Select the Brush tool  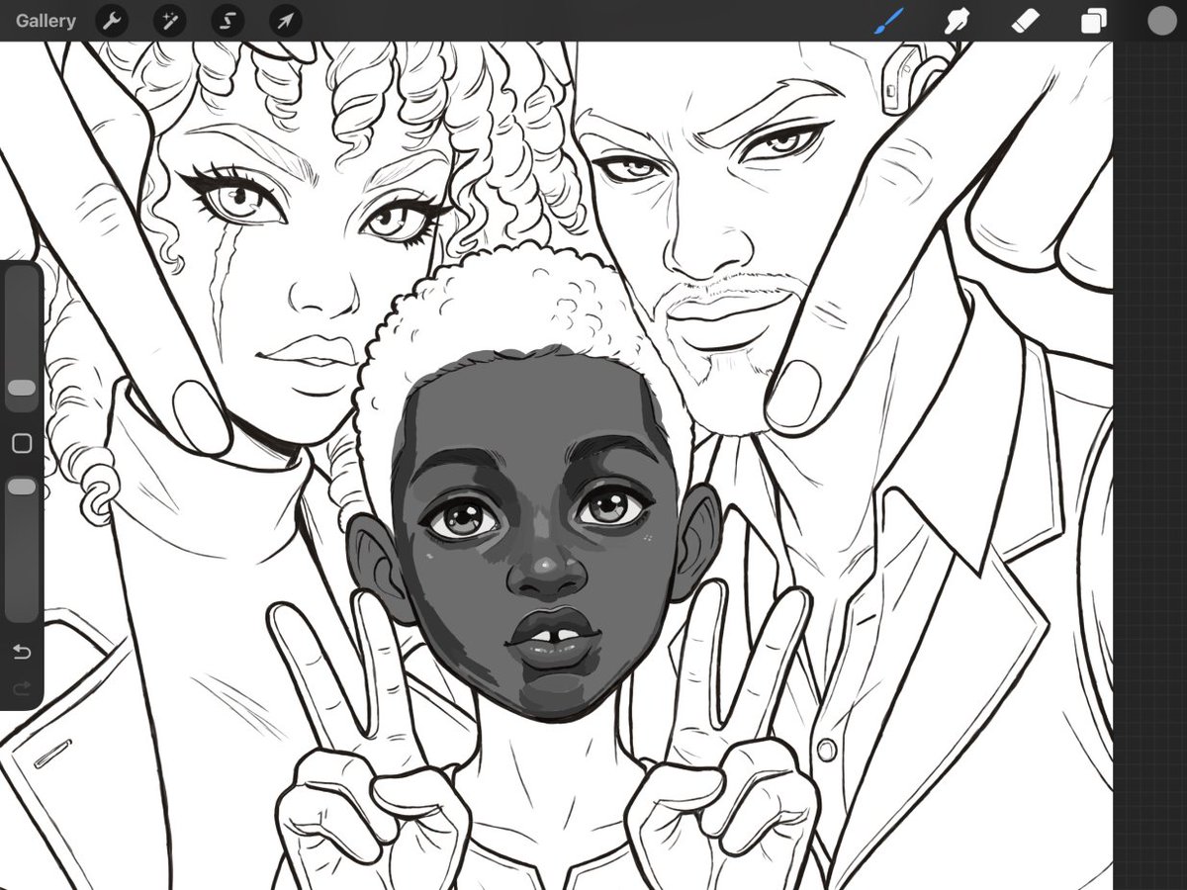888,21
